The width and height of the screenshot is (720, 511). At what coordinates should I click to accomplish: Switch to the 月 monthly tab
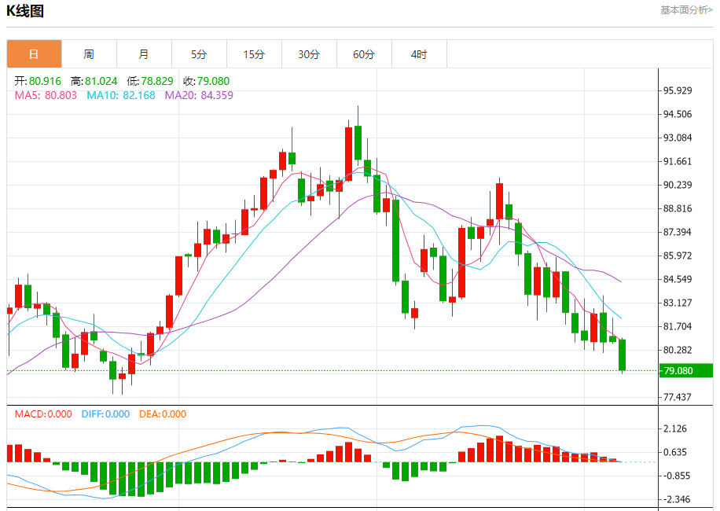point(144,54)
